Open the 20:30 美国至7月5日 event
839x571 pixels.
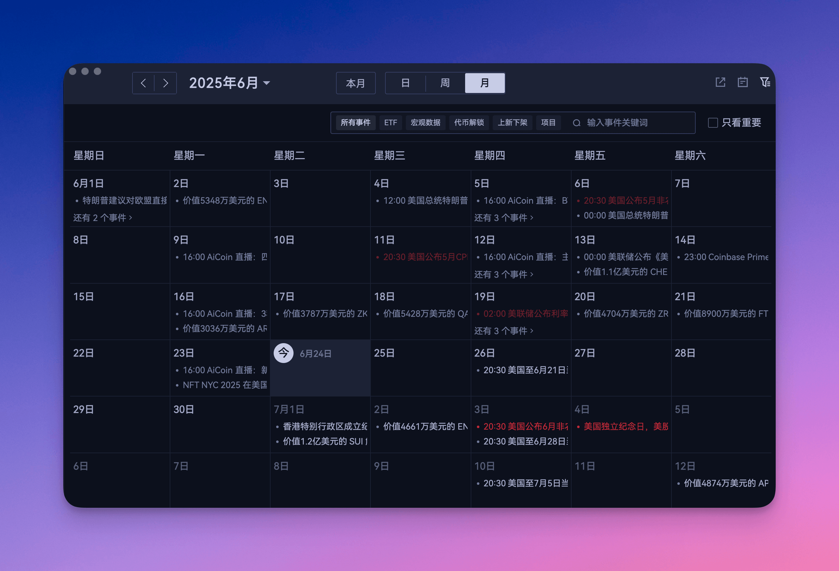coord(522,483)
